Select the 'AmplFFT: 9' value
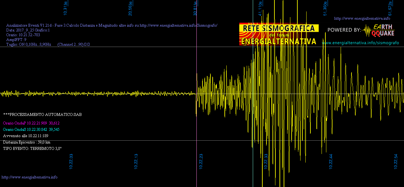Image resolution: width=404 pixels, height=187 pixels. 16,40
